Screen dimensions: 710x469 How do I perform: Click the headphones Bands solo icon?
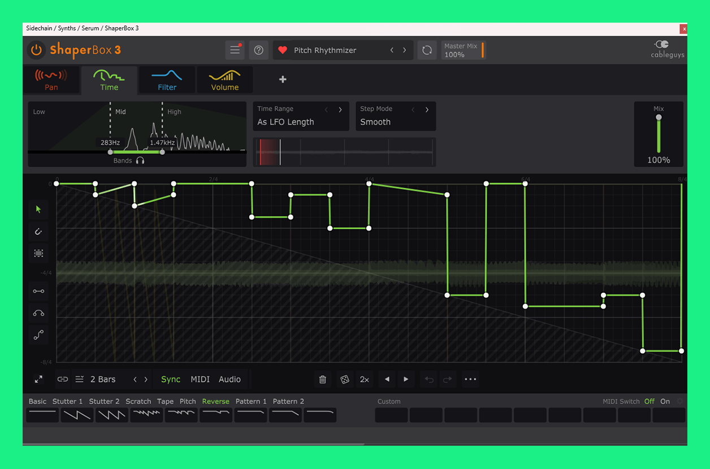(140, 160)
